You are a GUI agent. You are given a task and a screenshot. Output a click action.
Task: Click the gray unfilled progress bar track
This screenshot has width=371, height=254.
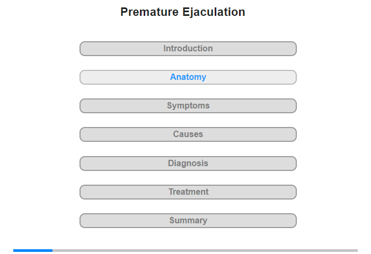tap(205, 250)
